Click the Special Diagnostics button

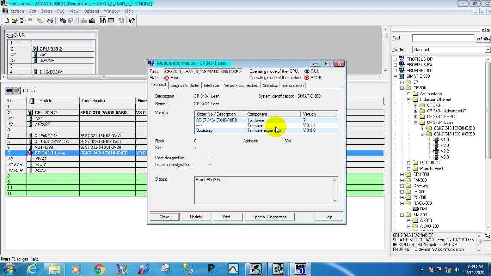(270, 217)
